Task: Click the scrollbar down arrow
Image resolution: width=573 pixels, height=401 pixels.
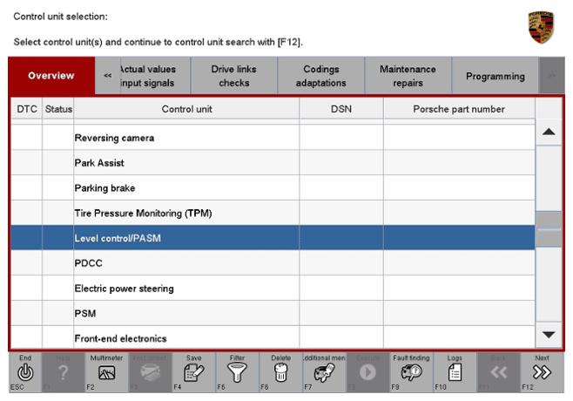Action: [x=549, y=335]
